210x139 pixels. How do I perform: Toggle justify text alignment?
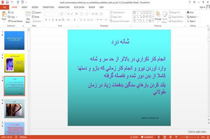pos(91,20)
